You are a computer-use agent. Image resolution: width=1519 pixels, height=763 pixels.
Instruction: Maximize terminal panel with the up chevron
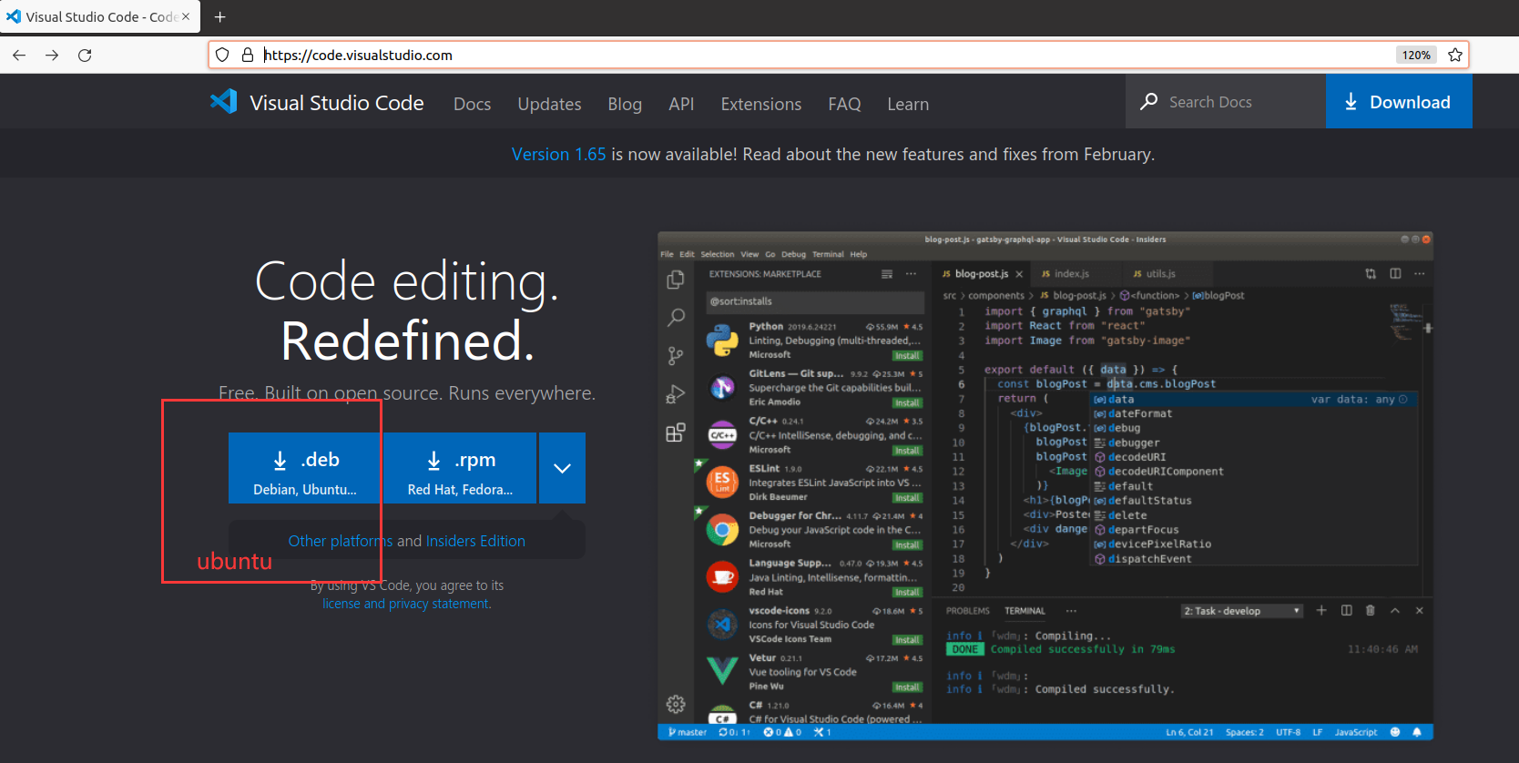[1395, 610]
